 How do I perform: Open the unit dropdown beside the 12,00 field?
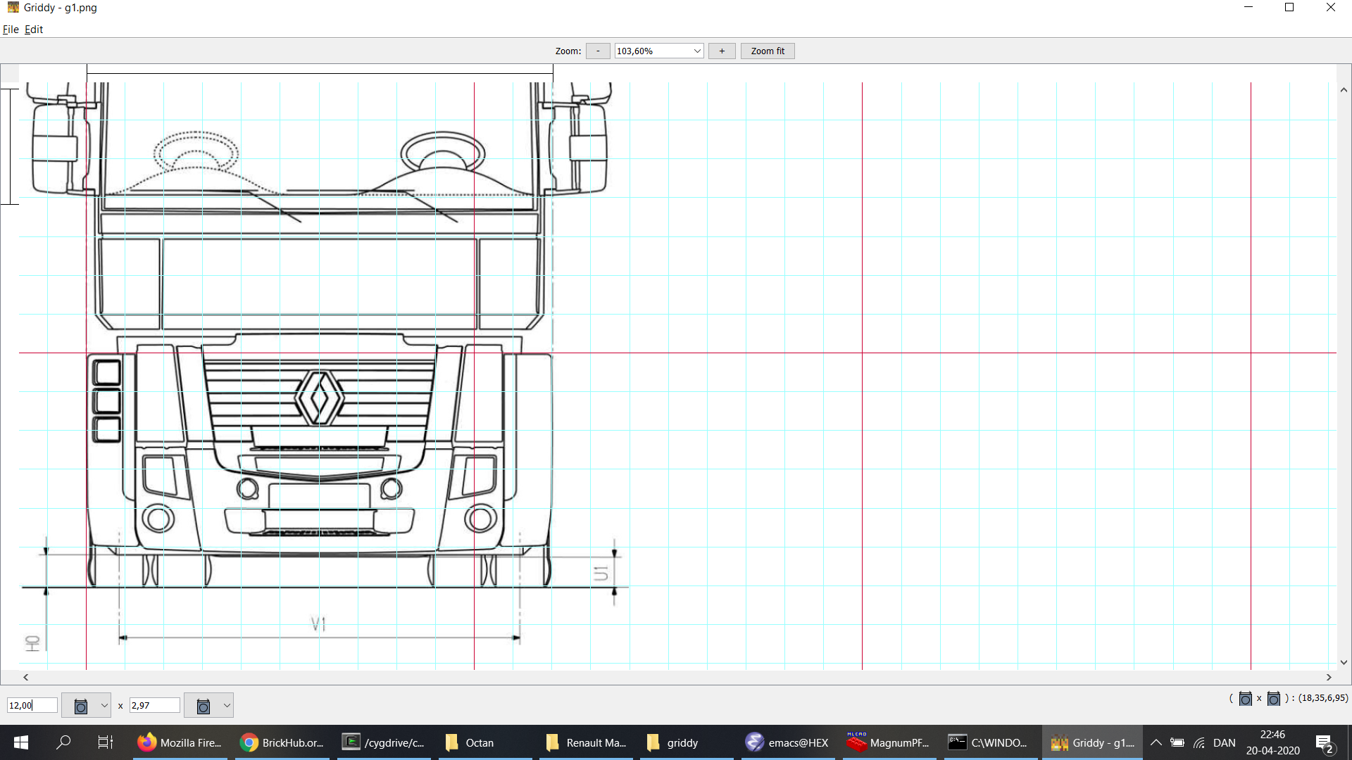[86, 705]
